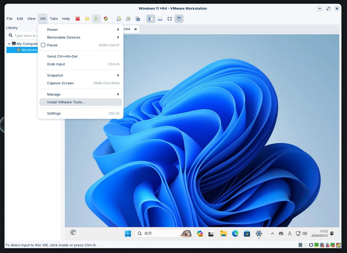Click the guest OneDrive cloud tray icon
The height and width of the screenshot is (253, 347).
281,233
